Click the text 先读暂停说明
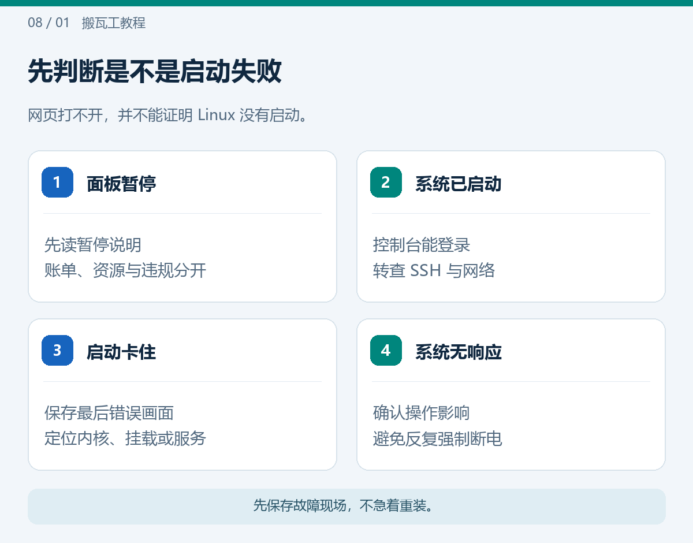Screen dimensions: 693x543 93,245
